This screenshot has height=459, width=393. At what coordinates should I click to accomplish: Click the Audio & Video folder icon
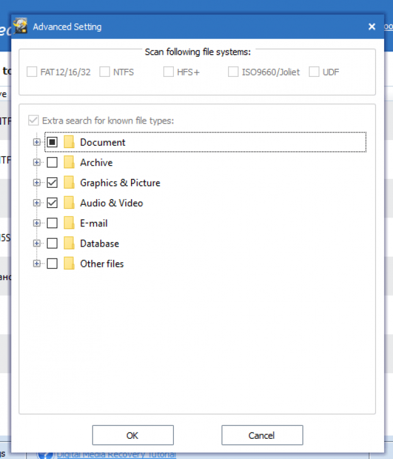pyautogui.click(x=69, y=203)
